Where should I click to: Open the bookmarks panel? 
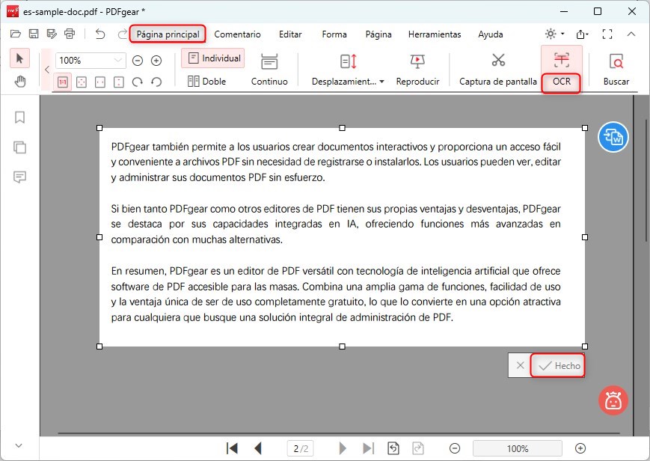(x=20, y=117)
